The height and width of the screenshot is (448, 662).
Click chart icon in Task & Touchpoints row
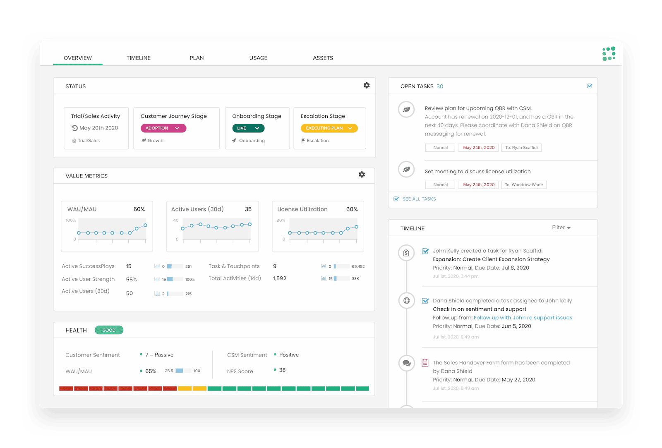[324, 266]
